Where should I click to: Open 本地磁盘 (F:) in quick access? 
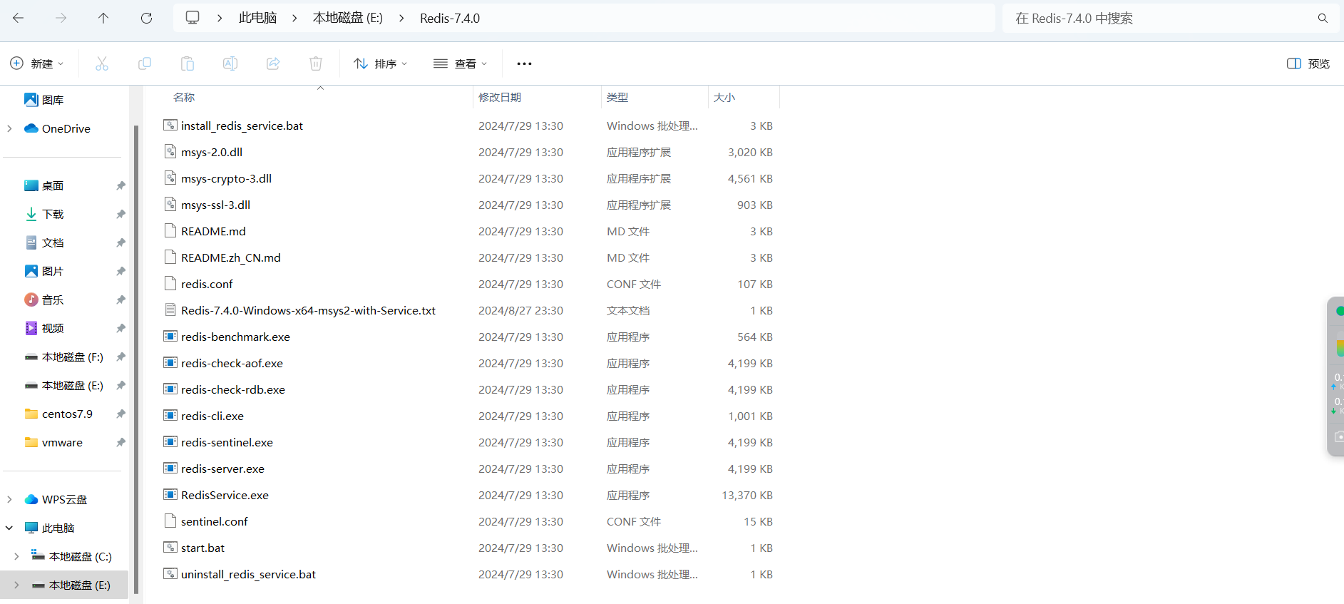[x=64, y=357]
